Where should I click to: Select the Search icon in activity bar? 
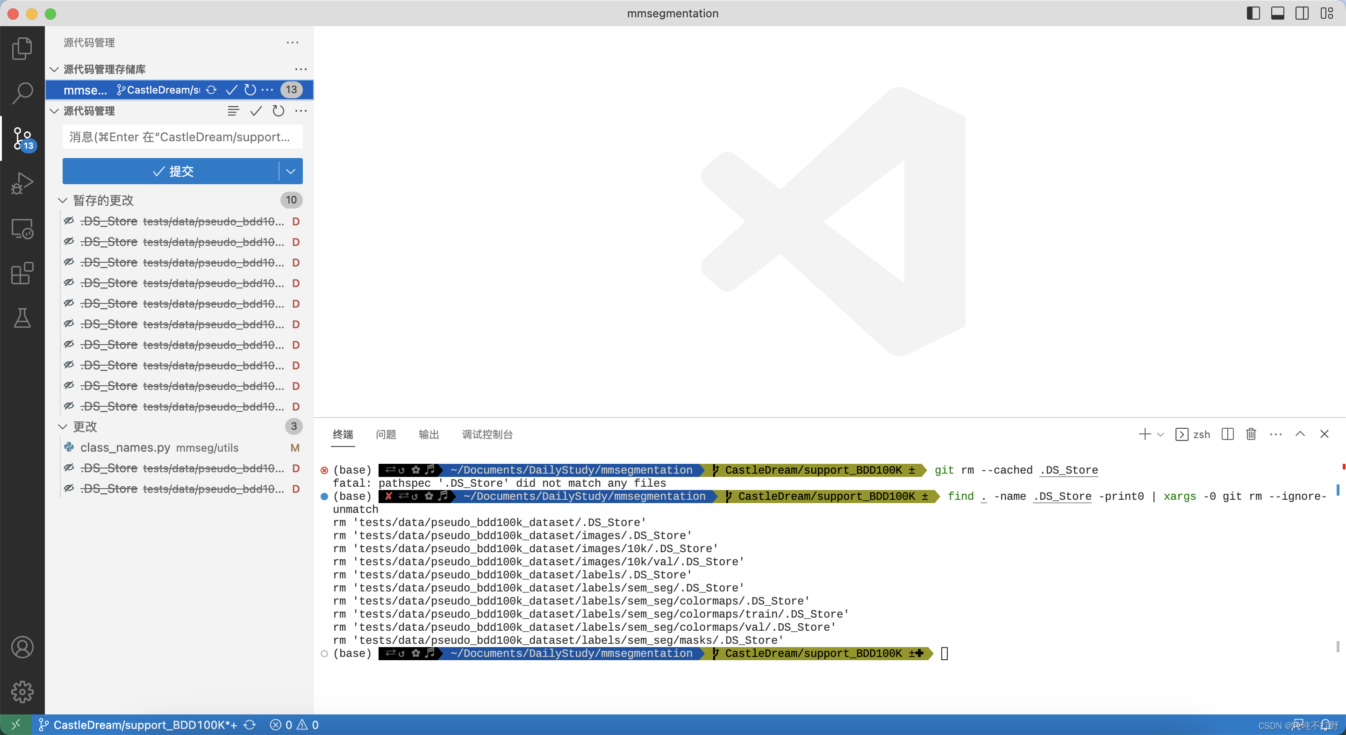[22, 93]
